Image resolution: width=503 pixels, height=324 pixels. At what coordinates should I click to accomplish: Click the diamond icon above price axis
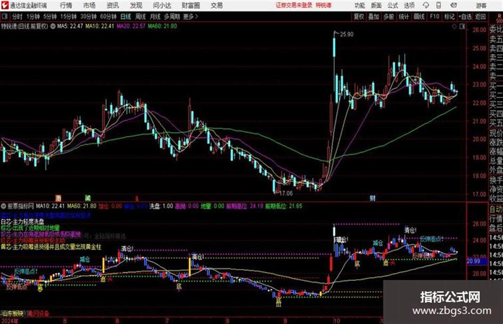click(454, 27)
